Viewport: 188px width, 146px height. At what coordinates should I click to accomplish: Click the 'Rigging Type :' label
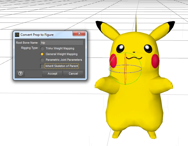coord(30,48)
